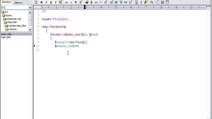Click the paragraph pilcrow icon
Screen dimensions: 212x119
pyautogui.click(x=76, y=2)
